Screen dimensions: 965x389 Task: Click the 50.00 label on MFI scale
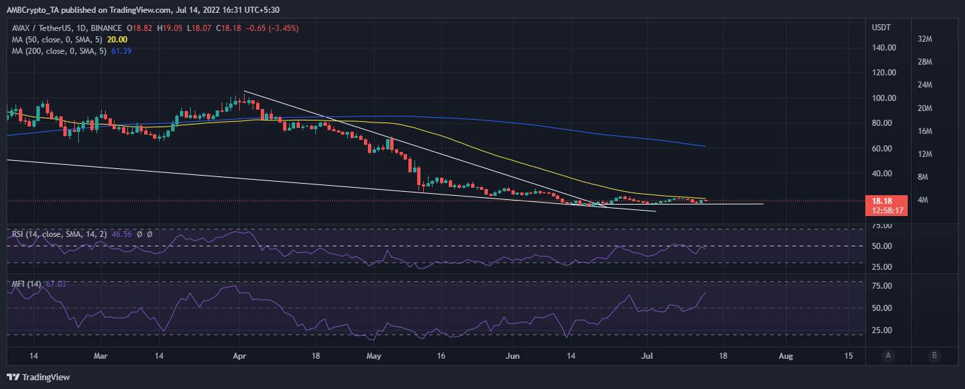click(881, 308)
